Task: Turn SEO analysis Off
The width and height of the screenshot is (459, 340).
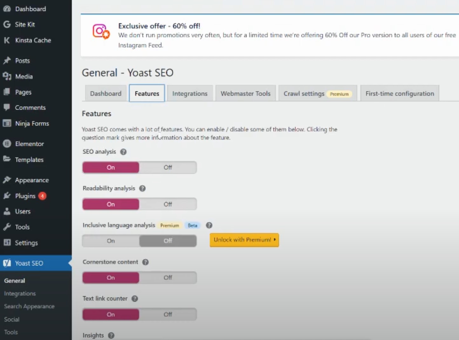Action: click(168, 167)
